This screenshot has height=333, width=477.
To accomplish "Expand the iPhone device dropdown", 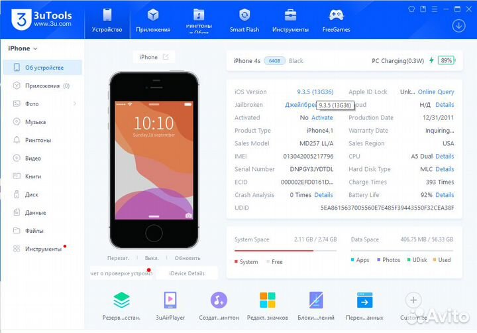I will (x=23, y=48).
